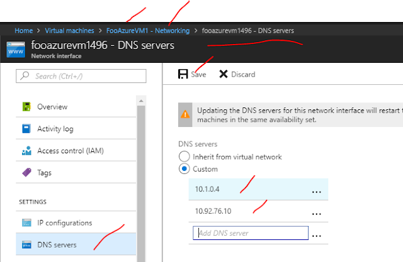The image size is (403, 262).
Task: Click the Activity log book icon
Action: (x=26, y=128)
